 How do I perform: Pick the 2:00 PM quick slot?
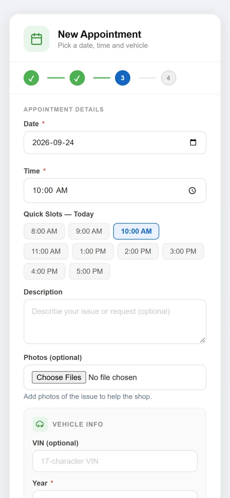click(x=138, y=251)
